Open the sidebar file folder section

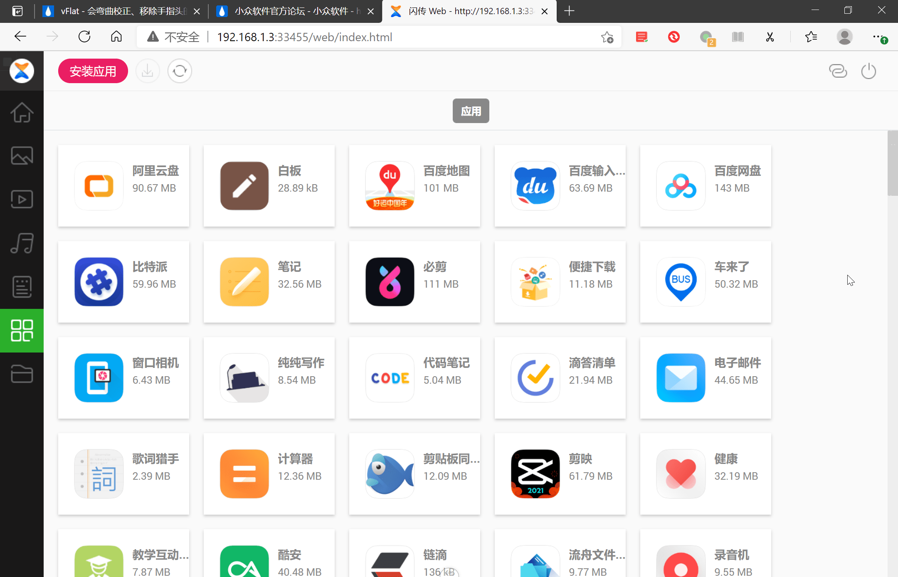22,374
